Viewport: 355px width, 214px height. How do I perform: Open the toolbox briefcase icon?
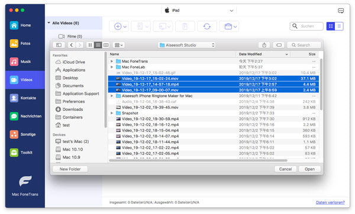click(x=228, y=26)
